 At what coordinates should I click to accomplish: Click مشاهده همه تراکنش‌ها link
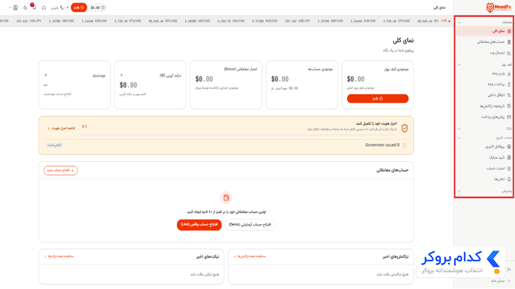coord(250,256)
